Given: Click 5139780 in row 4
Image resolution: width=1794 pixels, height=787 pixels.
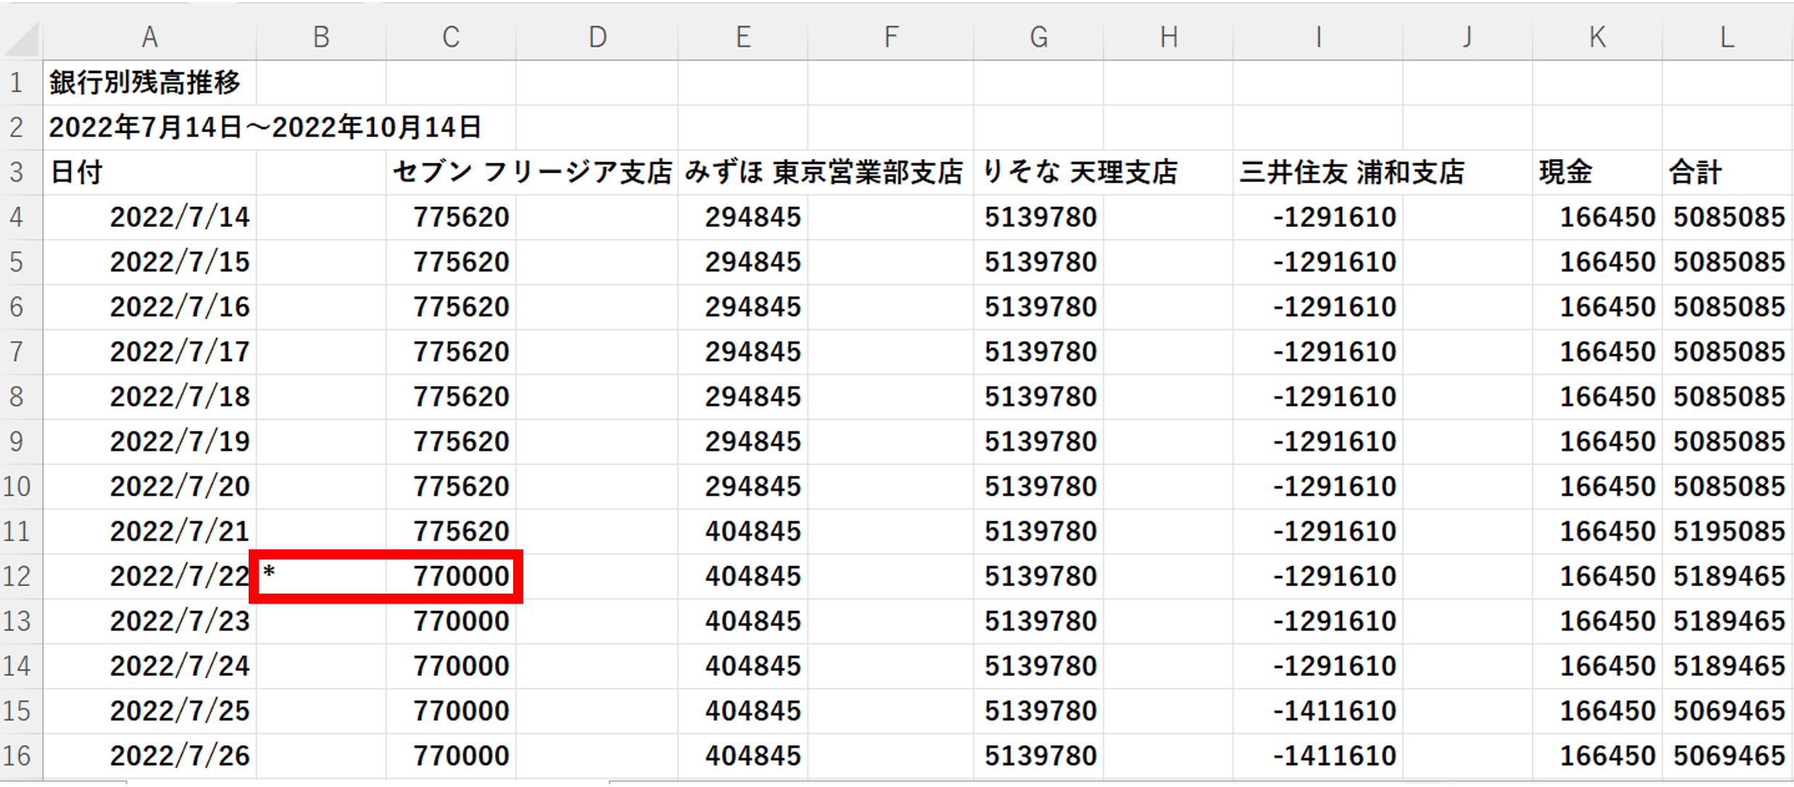Looking at the screenshot, I should click(1040, 217).
